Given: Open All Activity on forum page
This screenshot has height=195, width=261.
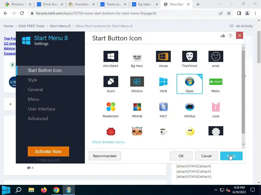Looking at the screenshot, I should [241, 26].
